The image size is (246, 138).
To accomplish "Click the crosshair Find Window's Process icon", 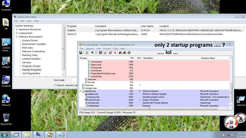I will [129, 53].
